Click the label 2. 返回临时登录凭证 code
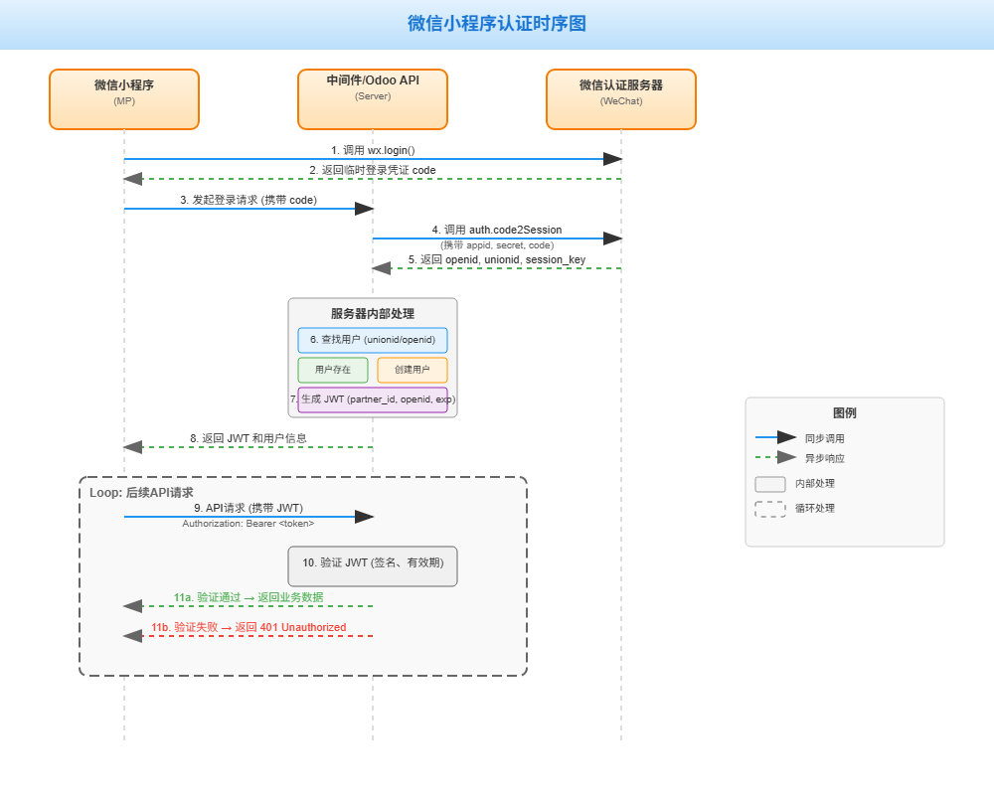This screenshot has height=795, width=994. pos(373,170)
